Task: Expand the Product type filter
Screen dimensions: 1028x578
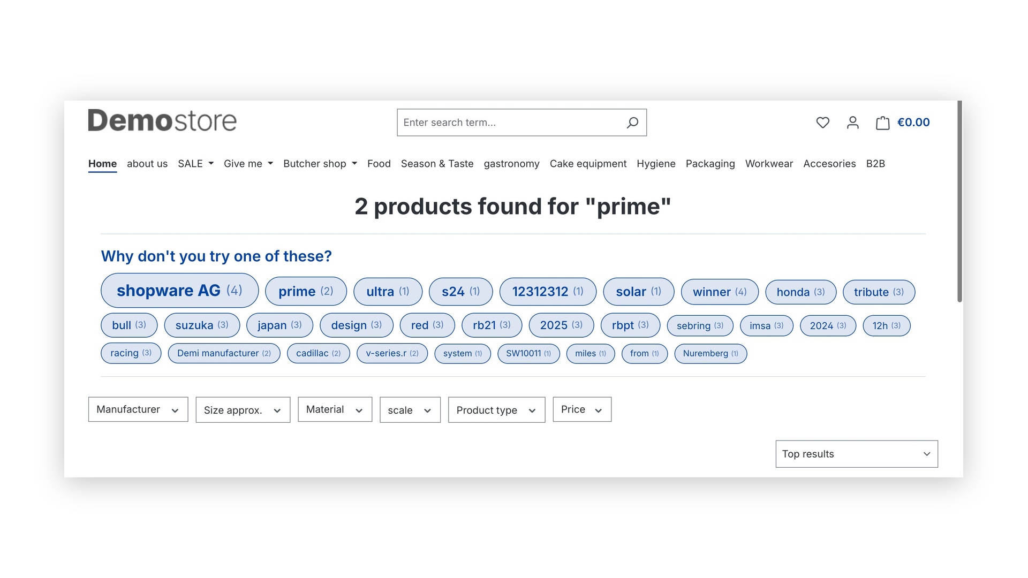Action: tap(497, 410)
